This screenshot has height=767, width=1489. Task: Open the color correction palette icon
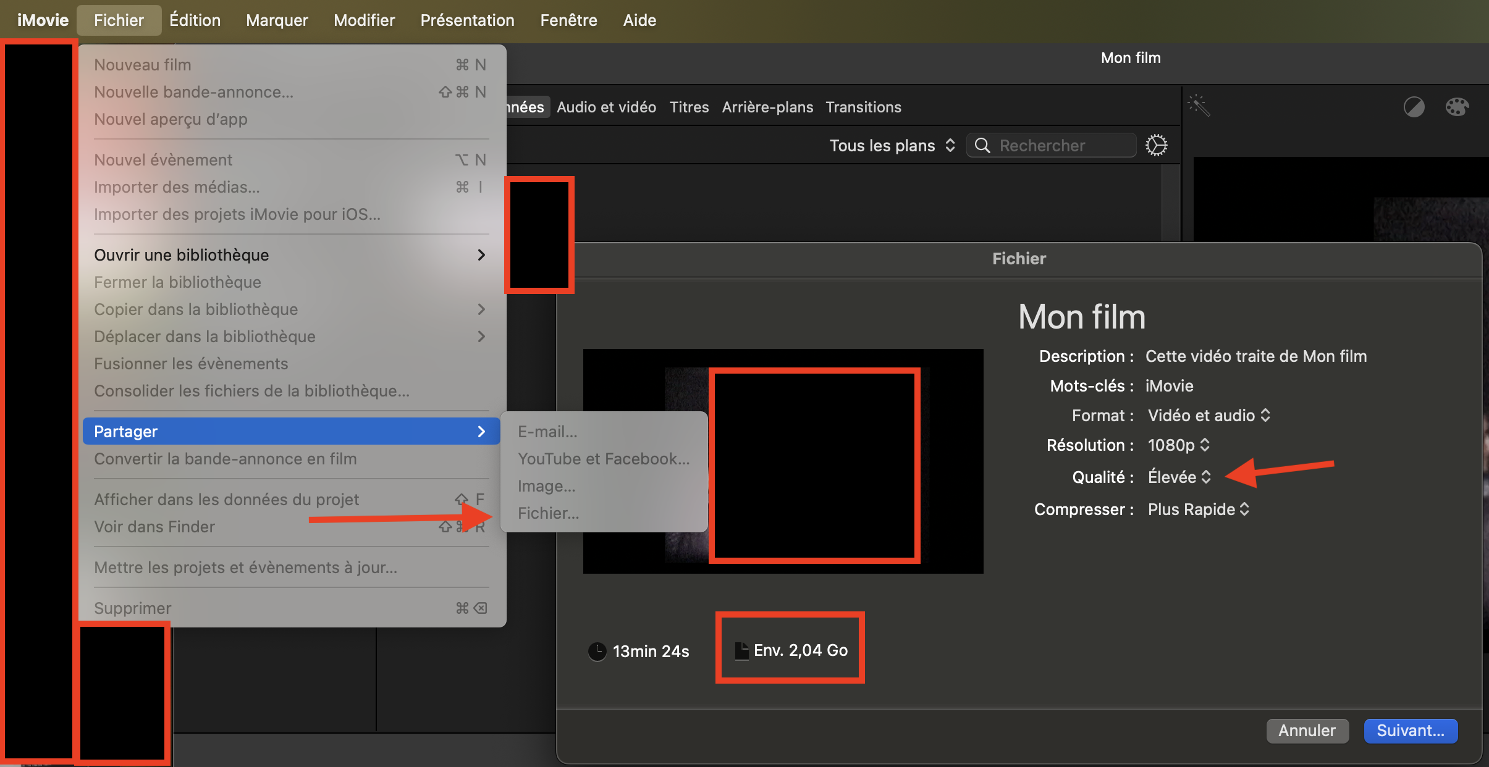[1457, 107]
